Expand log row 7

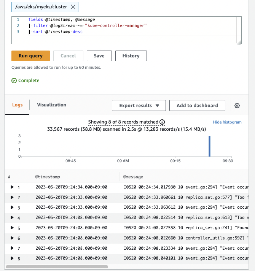(x=12, y=248)
